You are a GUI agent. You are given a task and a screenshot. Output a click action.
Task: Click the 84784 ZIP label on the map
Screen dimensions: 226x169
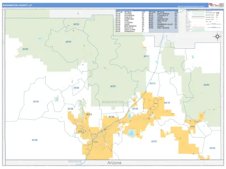[212, 148]
